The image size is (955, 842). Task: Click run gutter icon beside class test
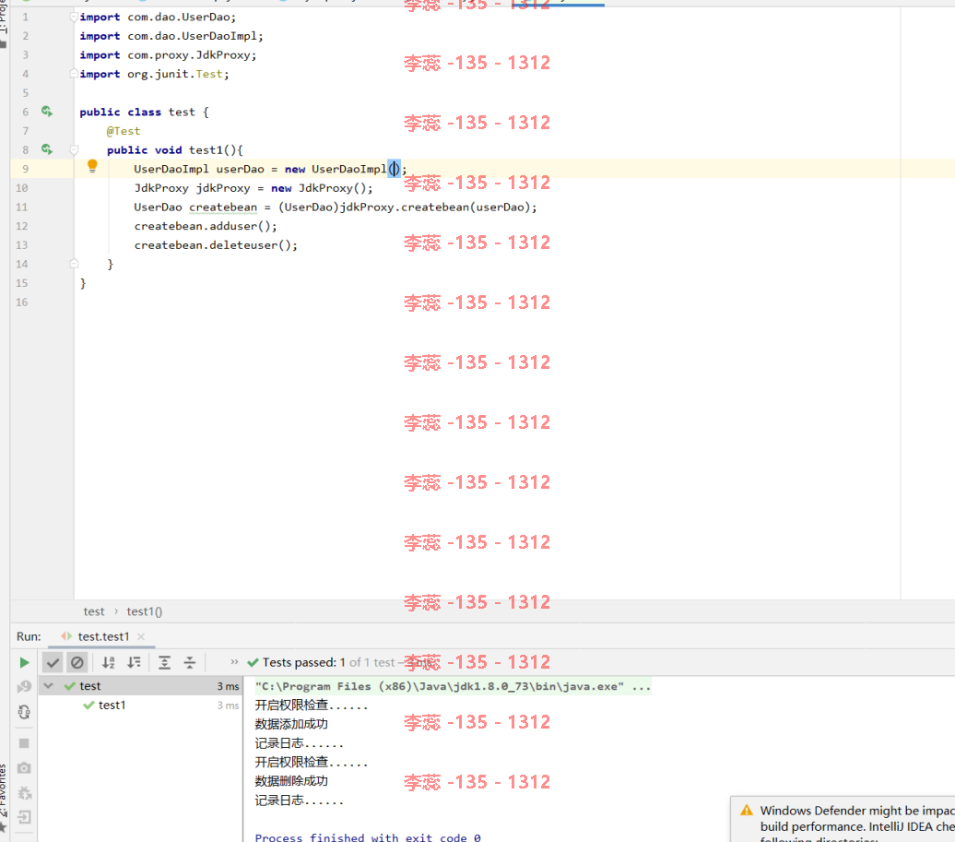47,112
